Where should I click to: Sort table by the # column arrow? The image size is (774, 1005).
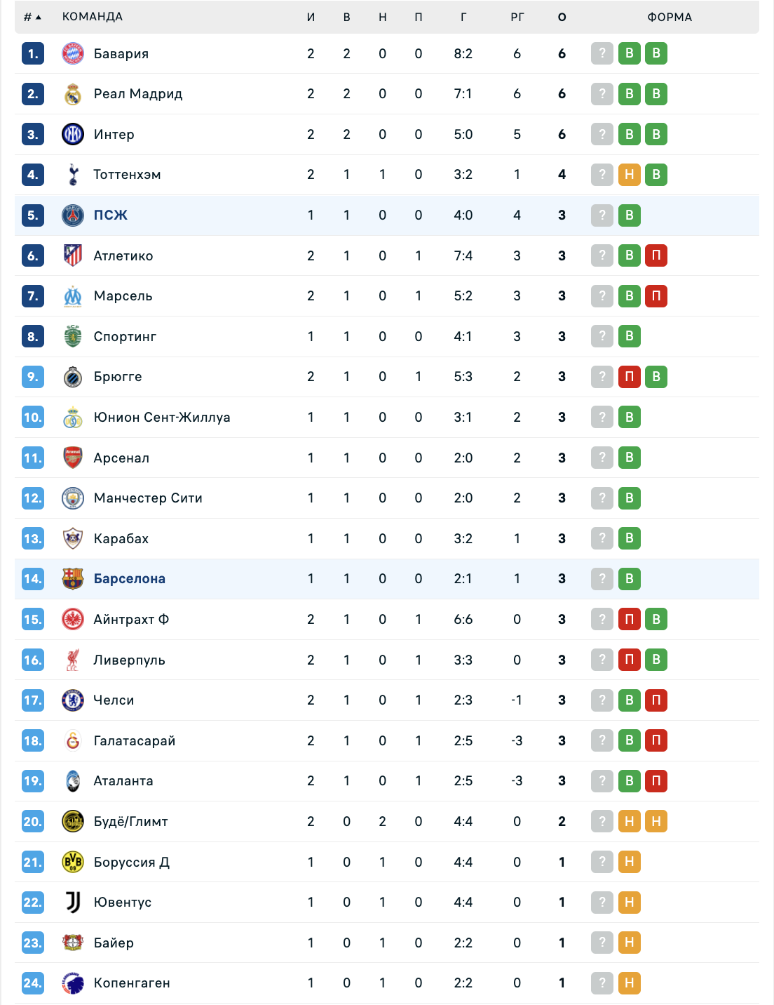(32, 17)
